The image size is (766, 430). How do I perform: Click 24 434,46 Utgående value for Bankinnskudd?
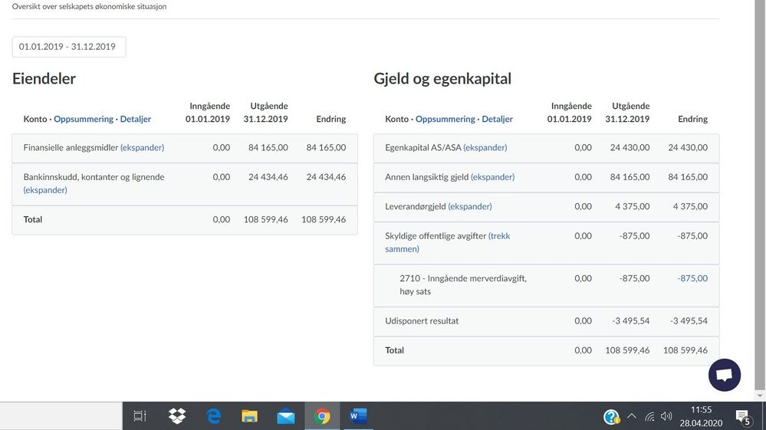click(268, 177)
